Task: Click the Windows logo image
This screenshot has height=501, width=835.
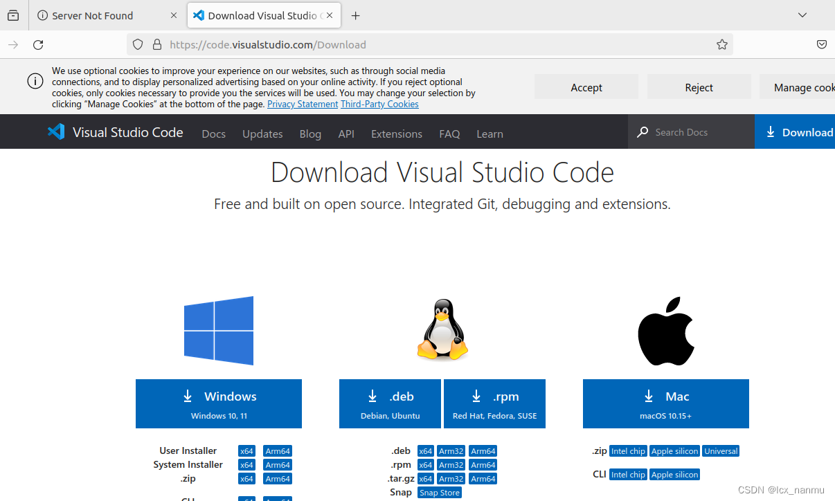Action: tap(219, 331)
